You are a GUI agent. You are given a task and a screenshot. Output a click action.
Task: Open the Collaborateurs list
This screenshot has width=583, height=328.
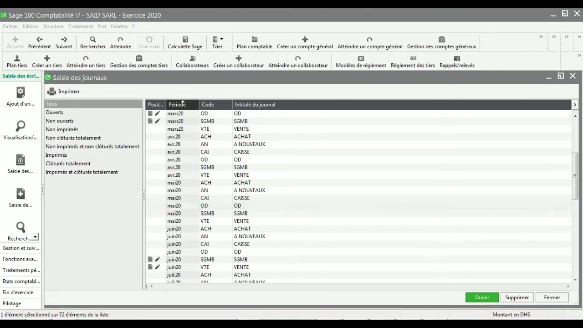(192, 61)
